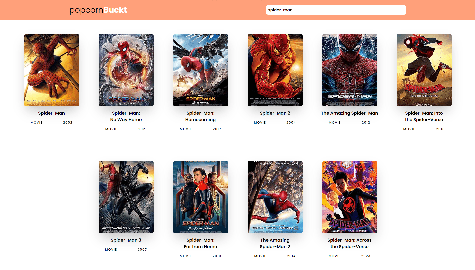Open "The Amazing Spider-Man" title link

[x=350, y=113]
